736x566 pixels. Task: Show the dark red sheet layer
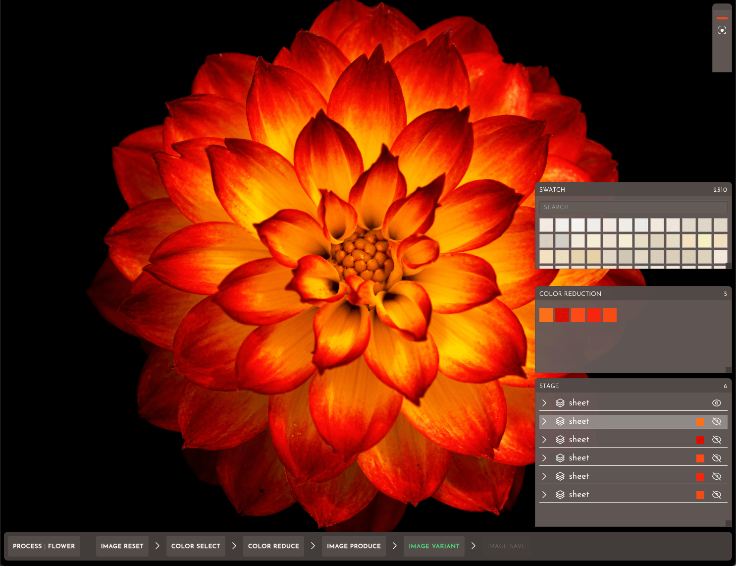[717, 440]
